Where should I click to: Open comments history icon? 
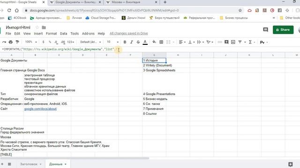265,30
